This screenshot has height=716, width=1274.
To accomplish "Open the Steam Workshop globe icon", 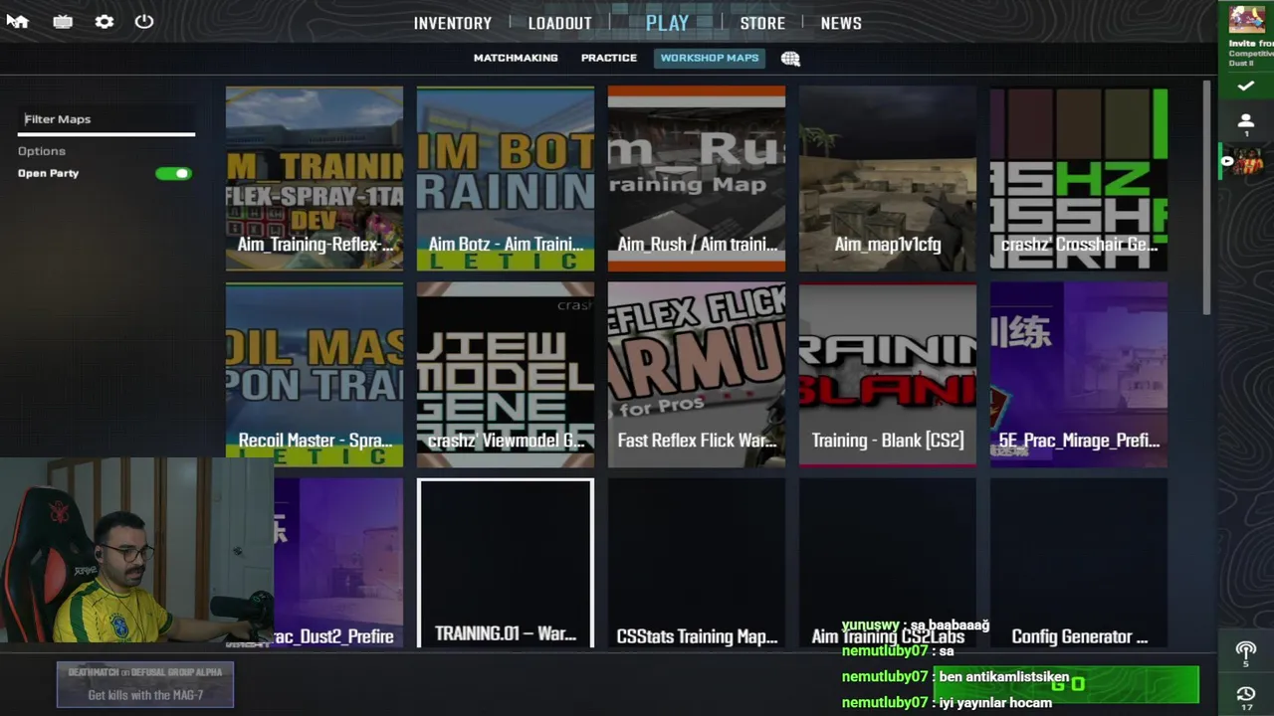I will [790, 59].
